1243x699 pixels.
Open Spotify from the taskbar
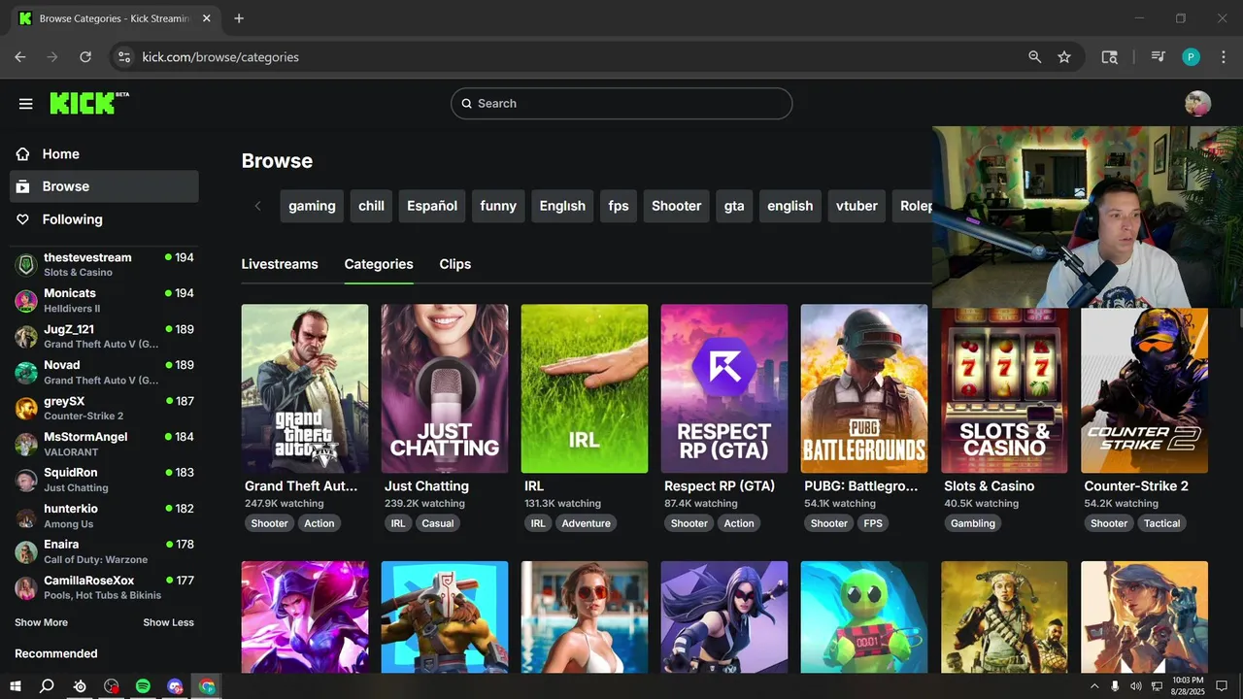pos(143,686)
